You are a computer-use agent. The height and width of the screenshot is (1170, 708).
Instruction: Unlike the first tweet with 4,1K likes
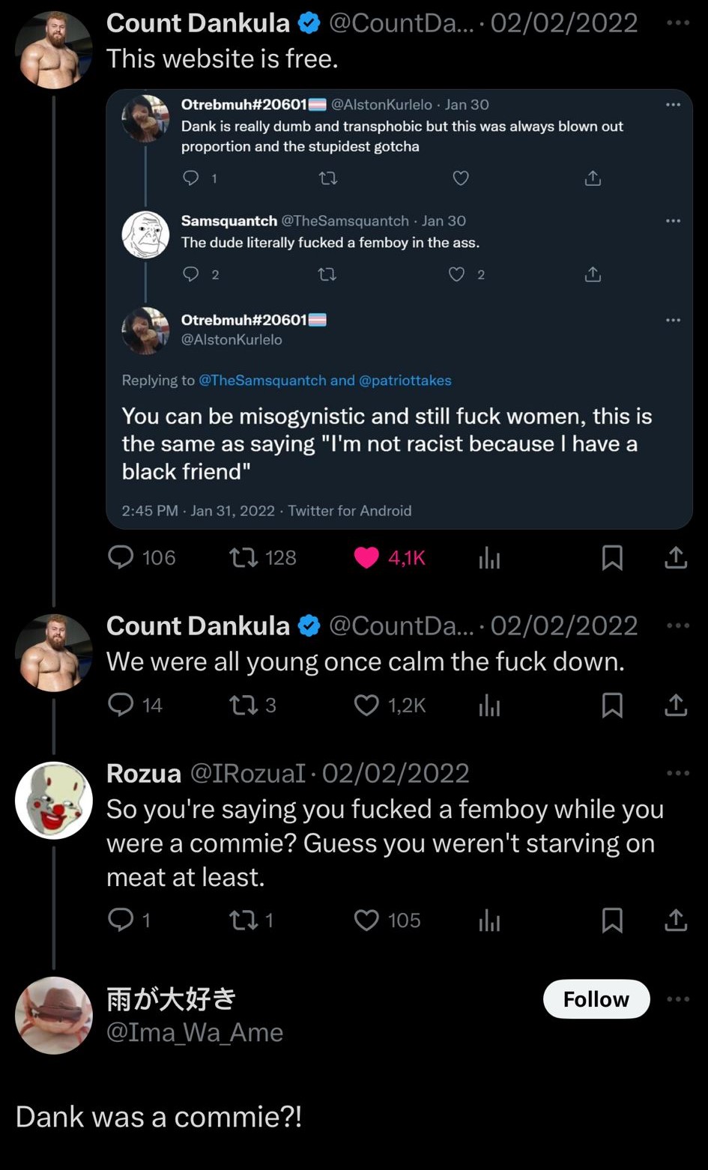(x=366, y=557)
